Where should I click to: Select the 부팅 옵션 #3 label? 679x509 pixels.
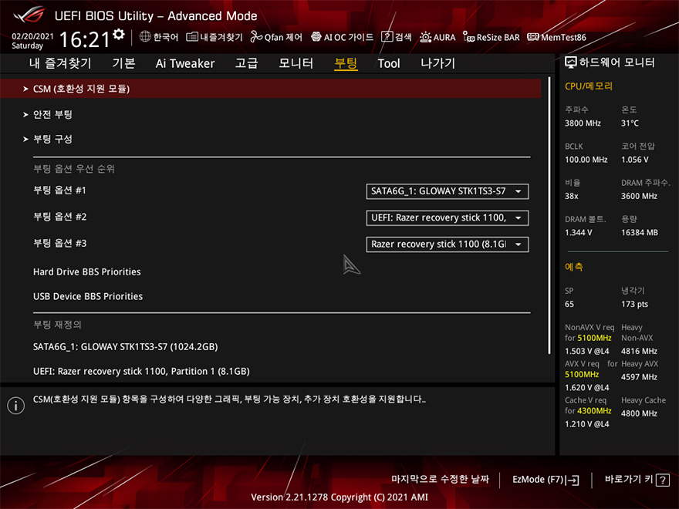(59, 243)
